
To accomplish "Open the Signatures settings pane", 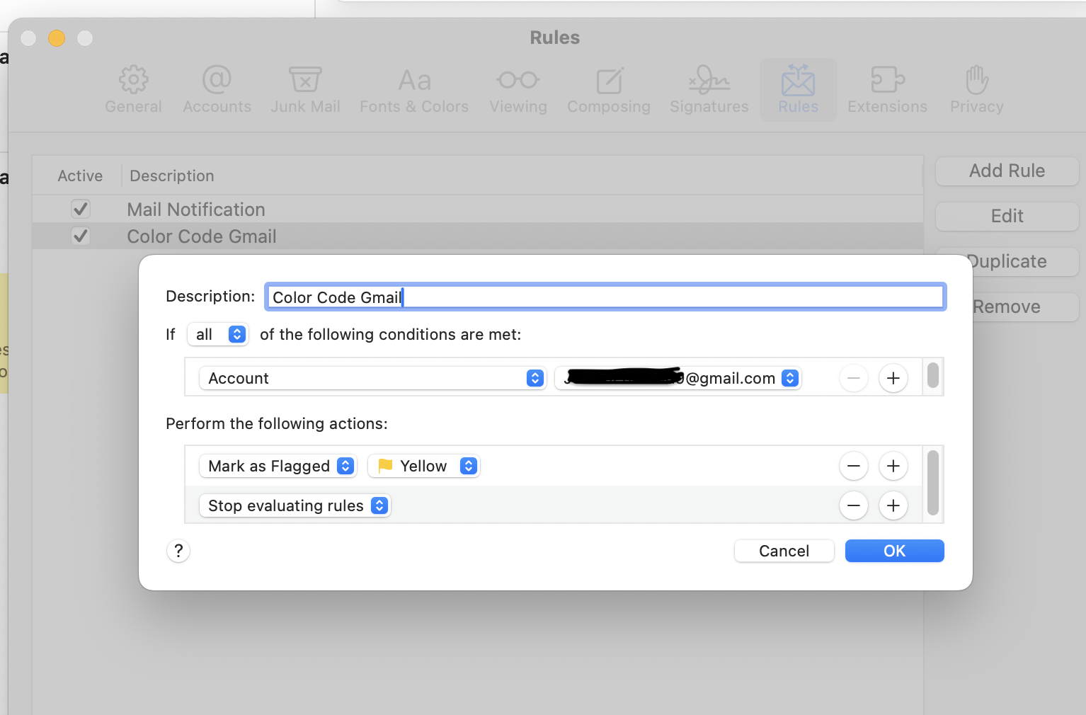I will click(708, 88).
